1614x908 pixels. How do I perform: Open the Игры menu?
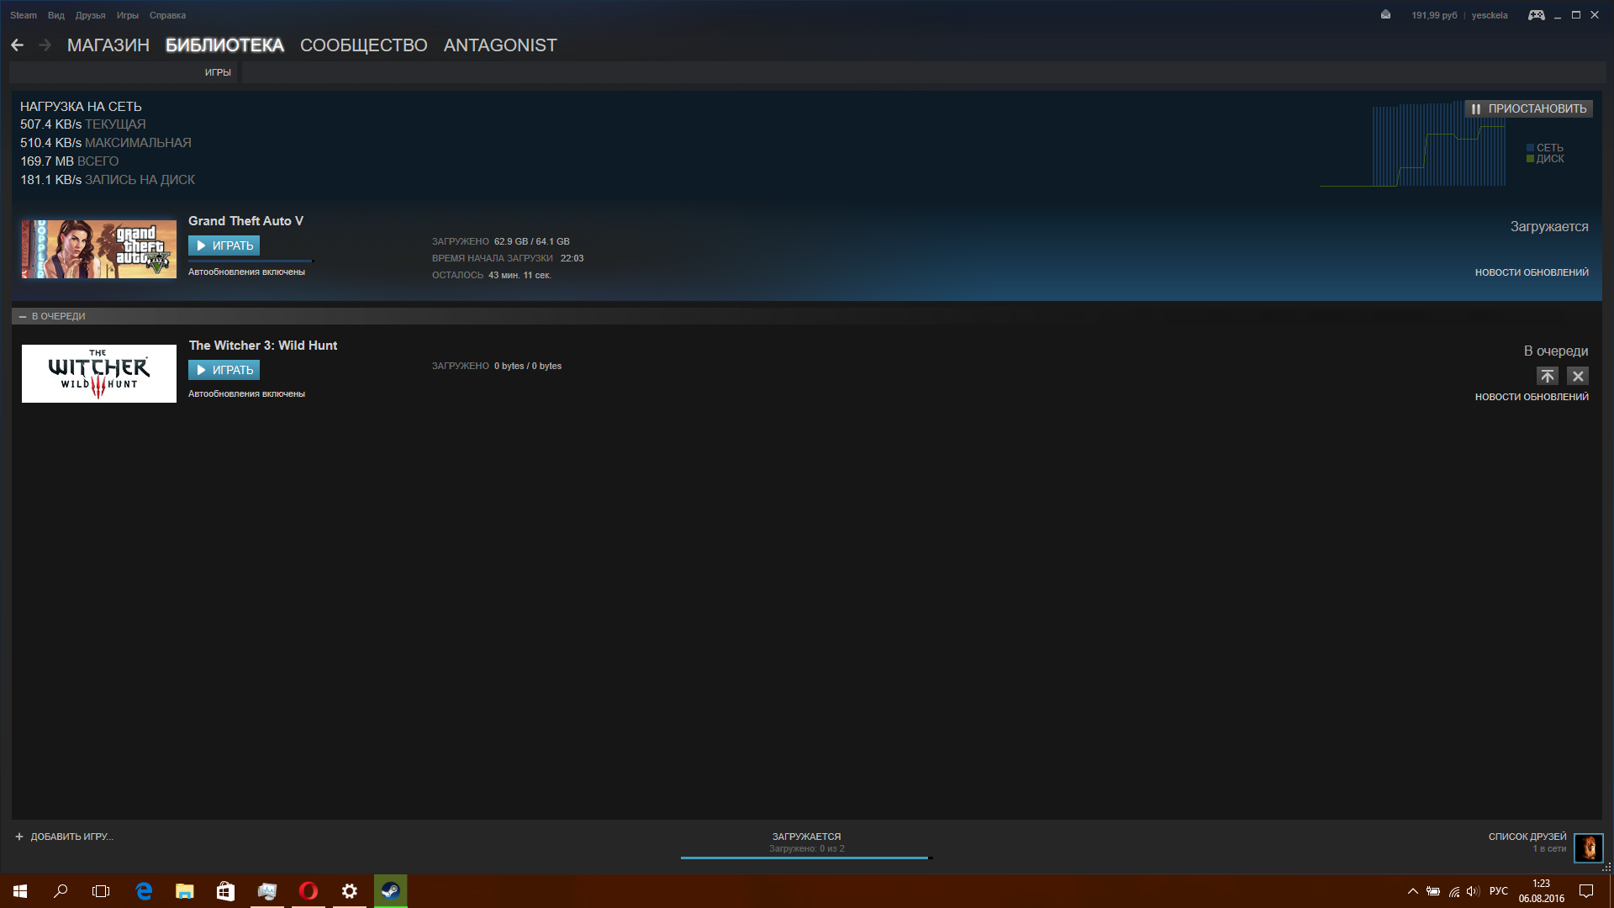(127, 15)
